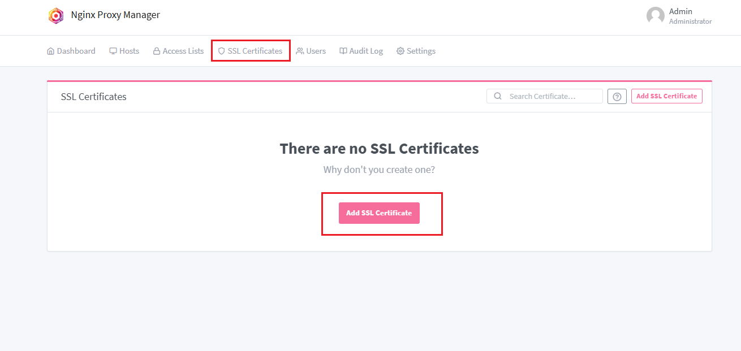Image resolution: width=741 pixels, height=351 pixels.
Task: Click the people icon beside Users
Action: pos(300,51)
